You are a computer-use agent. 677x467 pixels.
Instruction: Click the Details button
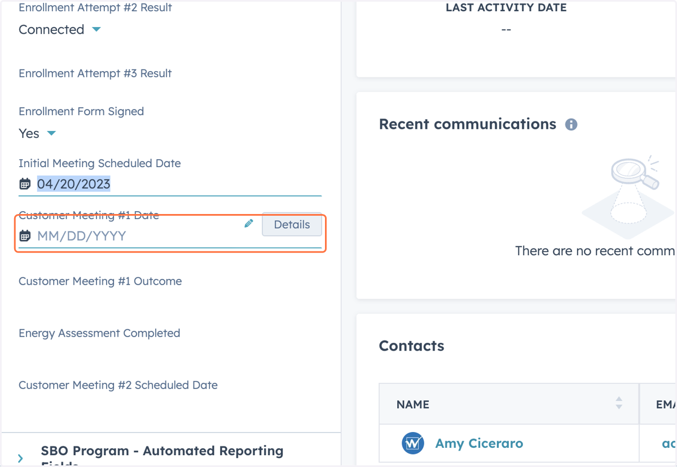(292, 225)
